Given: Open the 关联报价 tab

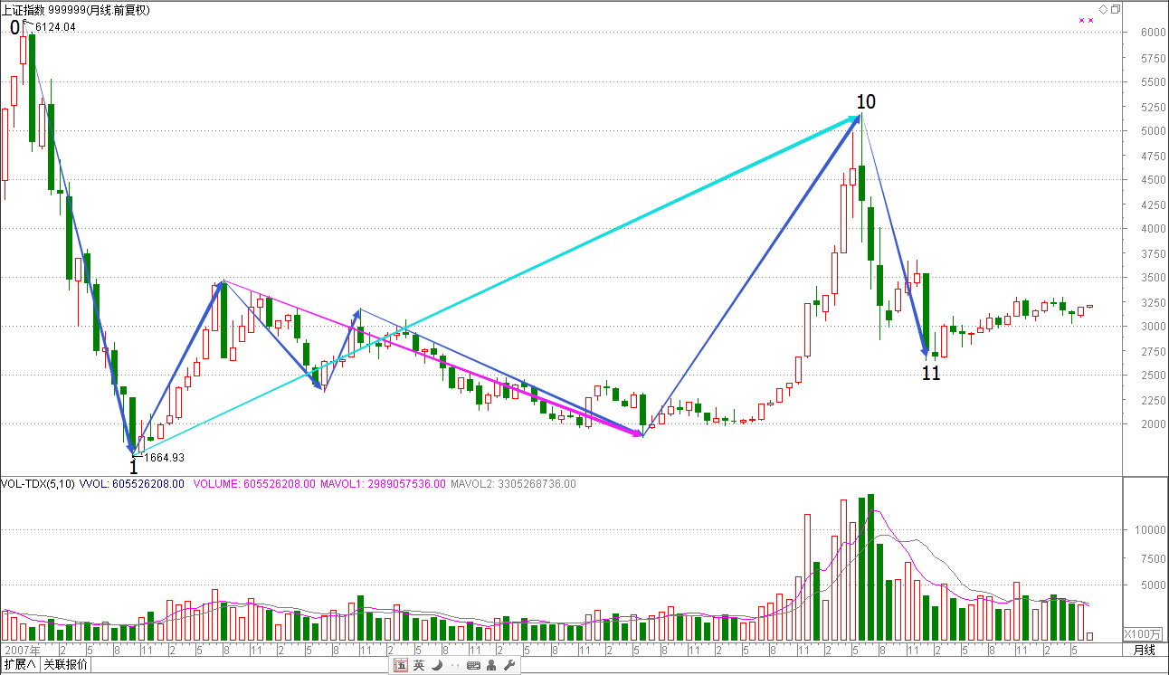Looking at the screenshot, I should [65, 665].
